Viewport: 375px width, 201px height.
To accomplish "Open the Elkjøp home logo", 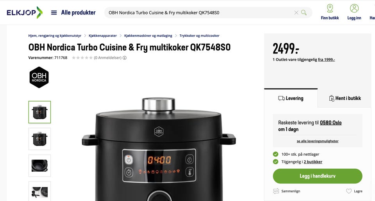I will click(x=25, y=12).
